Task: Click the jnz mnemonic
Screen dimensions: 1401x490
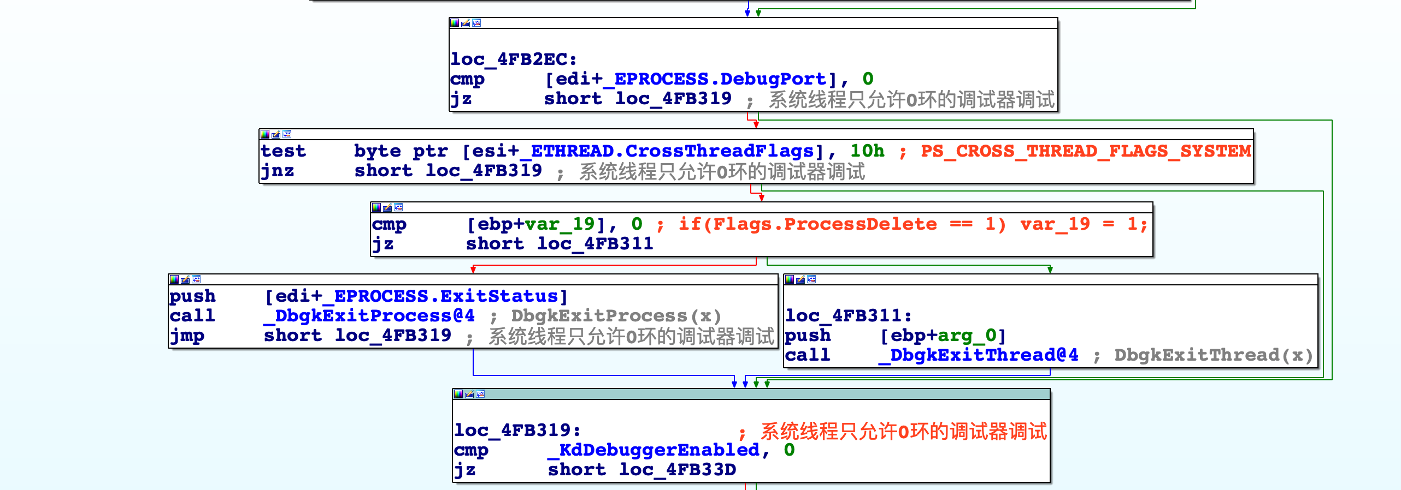Action: 278,171
